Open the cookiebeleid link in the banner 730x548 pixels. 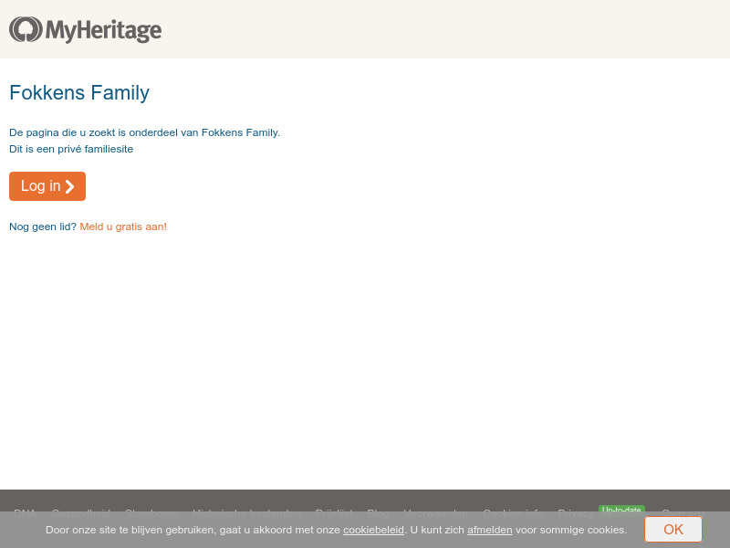click(x=373, y=530)
